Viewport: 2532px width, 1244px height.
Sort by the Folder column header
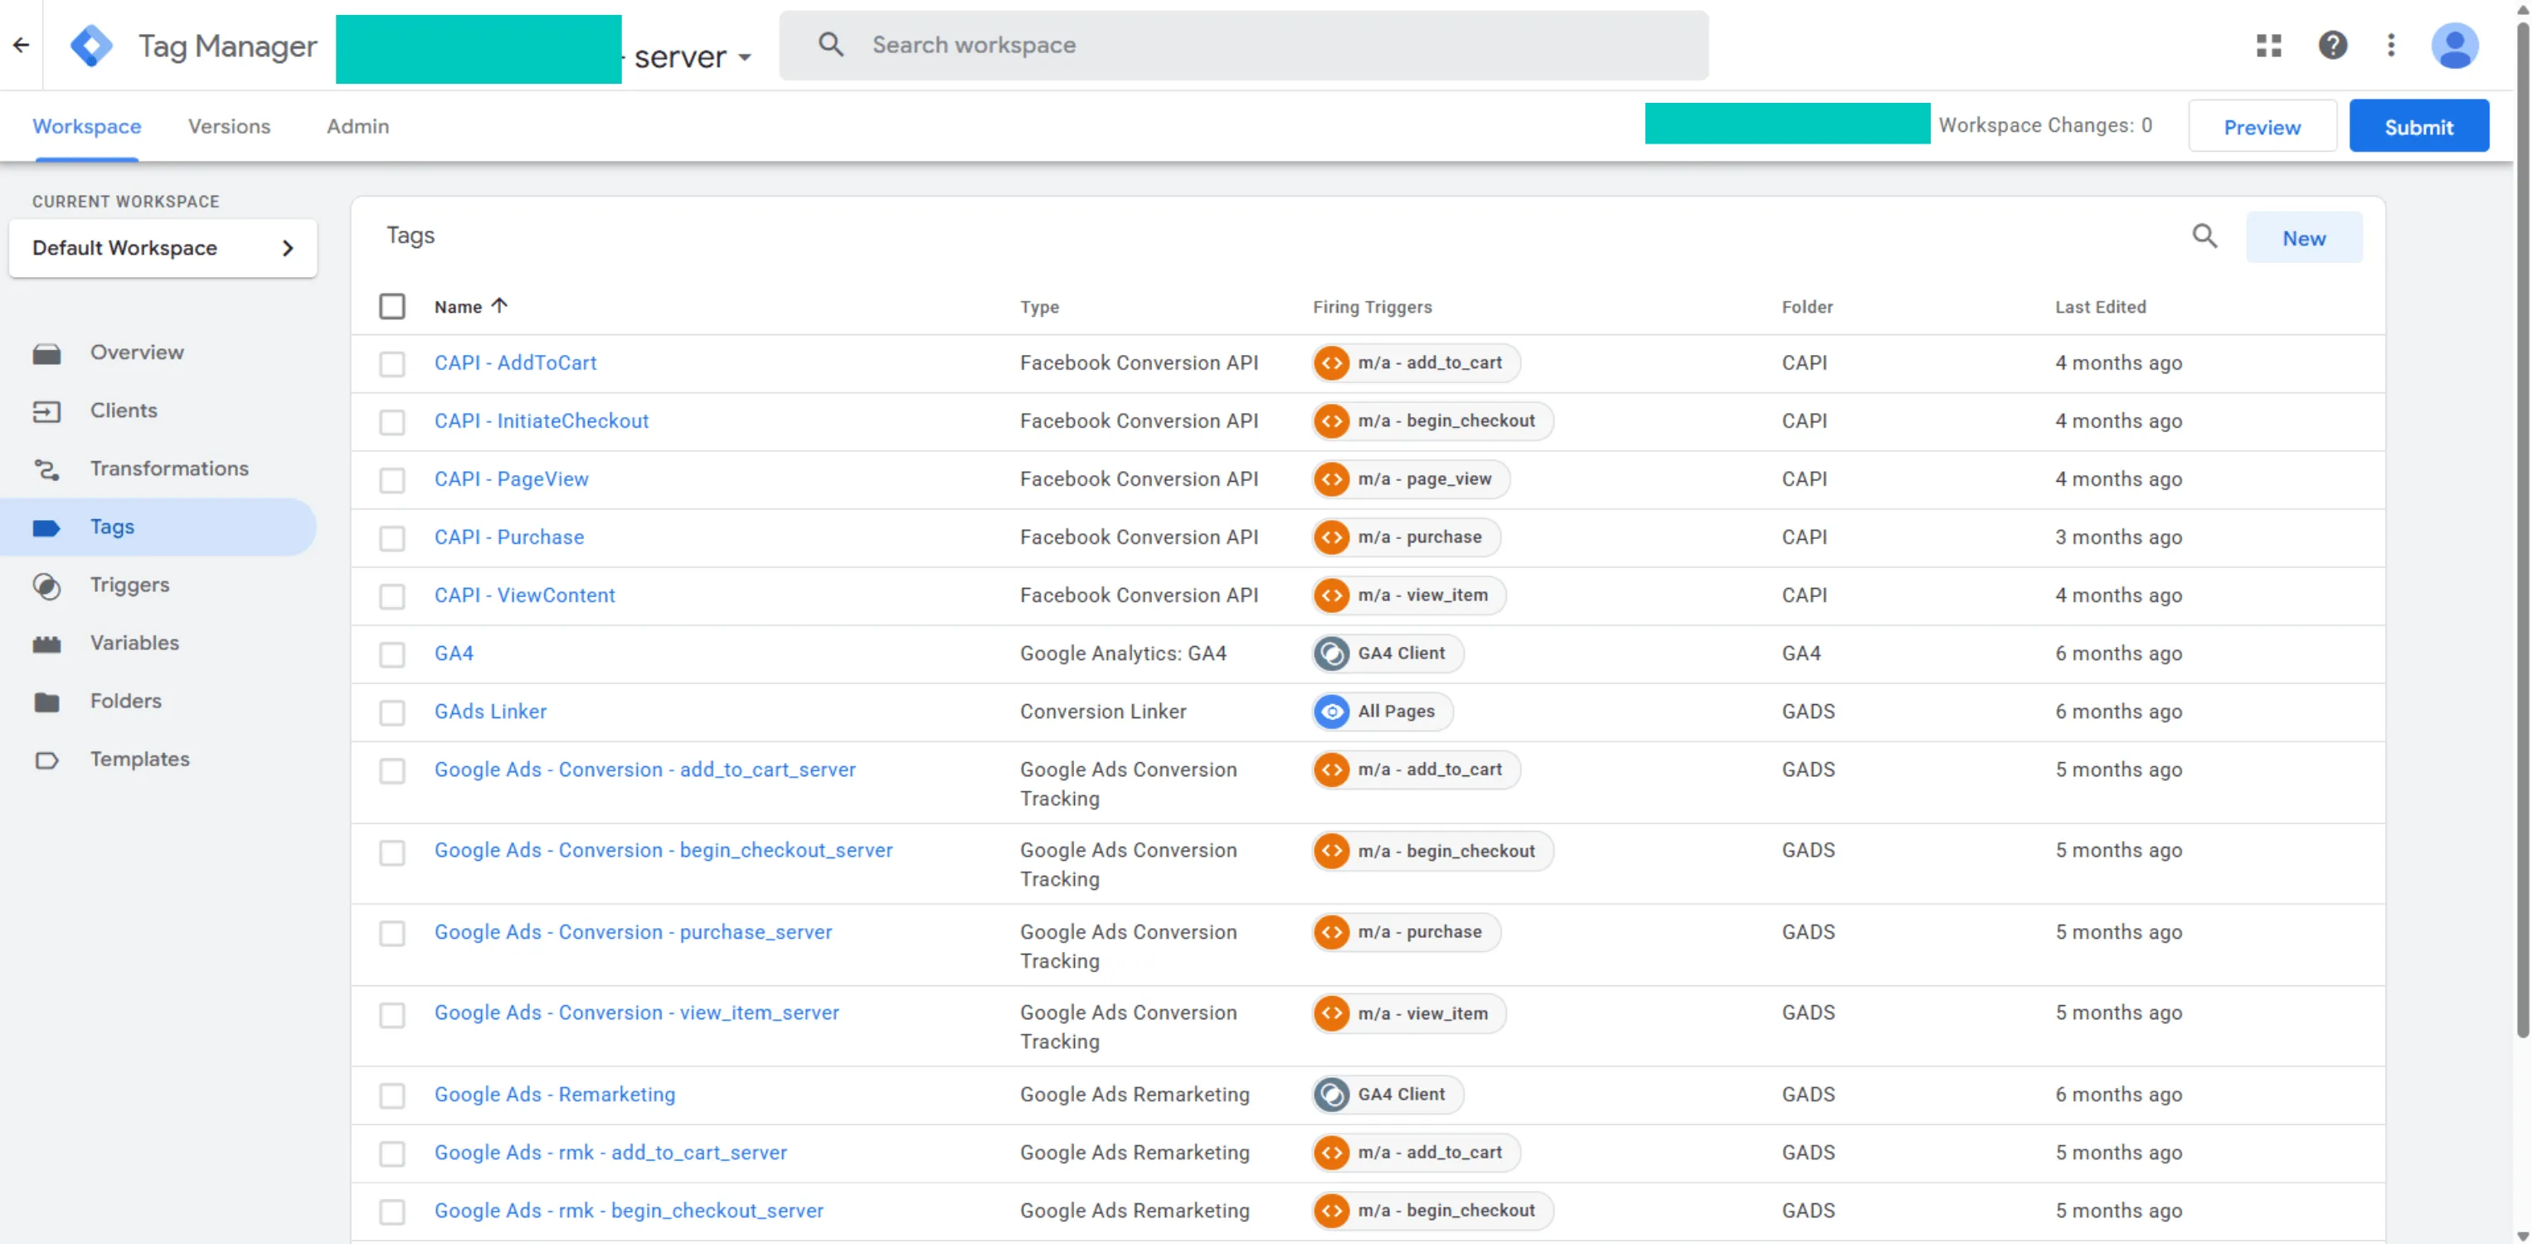point(1806,307)
